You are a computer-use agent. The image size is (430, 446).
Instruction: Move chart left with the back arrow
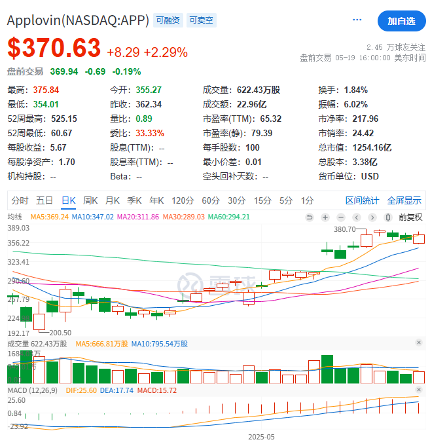point(357,217)
